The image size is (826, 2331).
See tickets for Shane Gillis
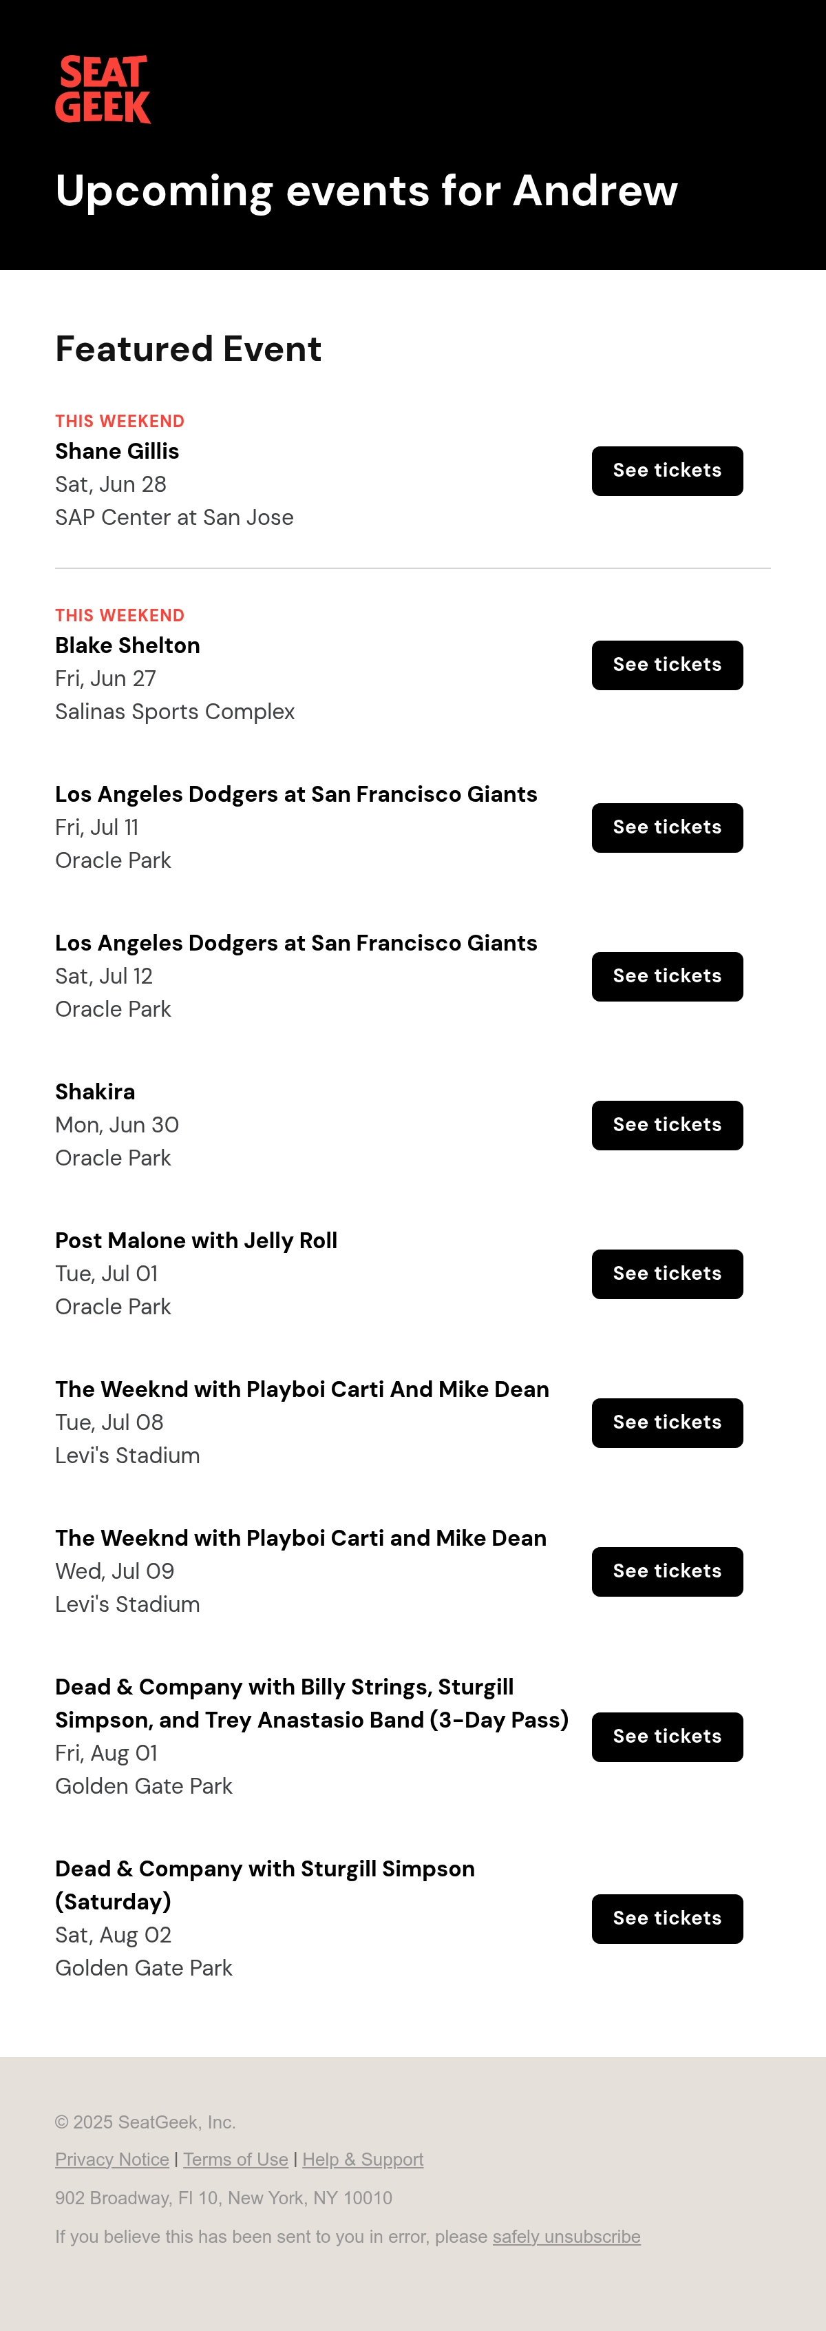667,470
